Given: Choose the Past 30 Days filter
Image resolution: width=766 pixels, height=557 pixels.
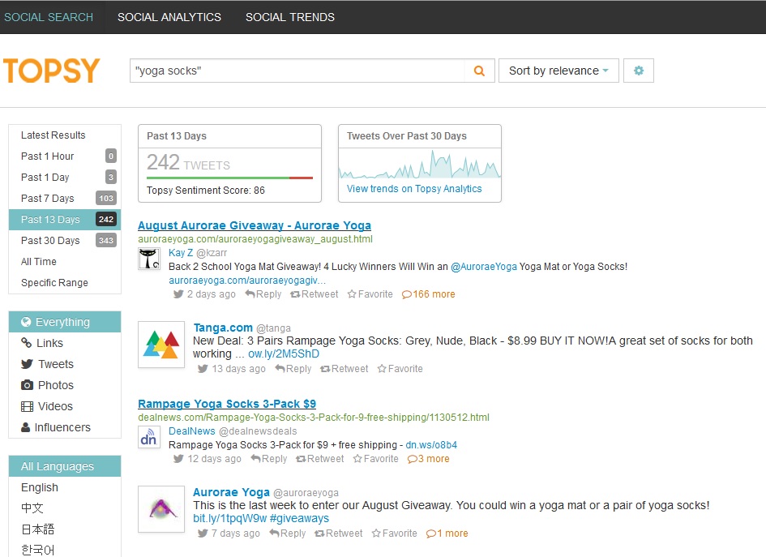Looking at the screenshot, I should pyautogui.click(x=65, y=240).
